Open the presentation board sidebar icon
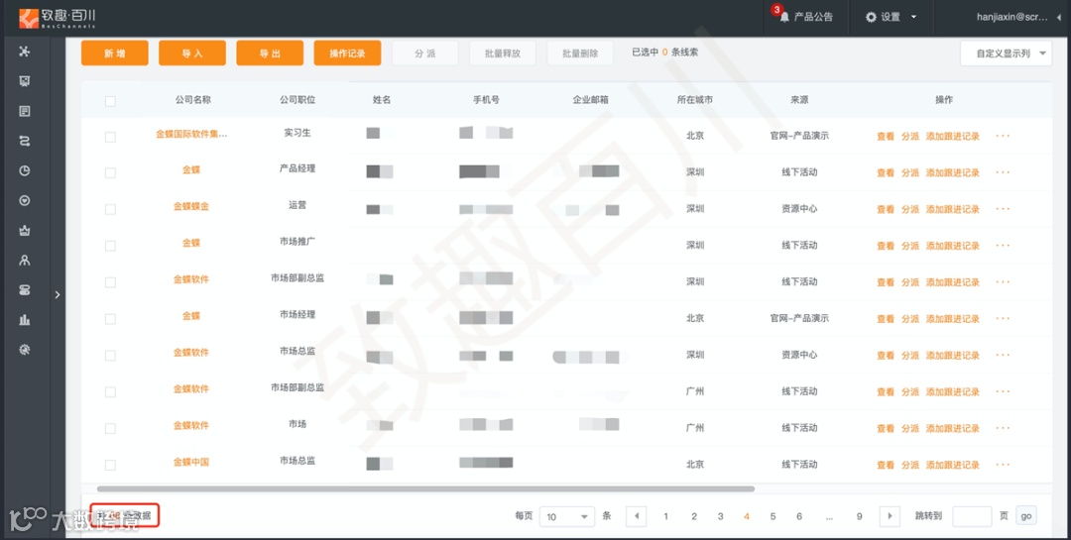 [x=25, y=81]
